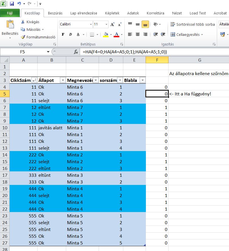Toggle underline formatting (A)

(78, 34)
